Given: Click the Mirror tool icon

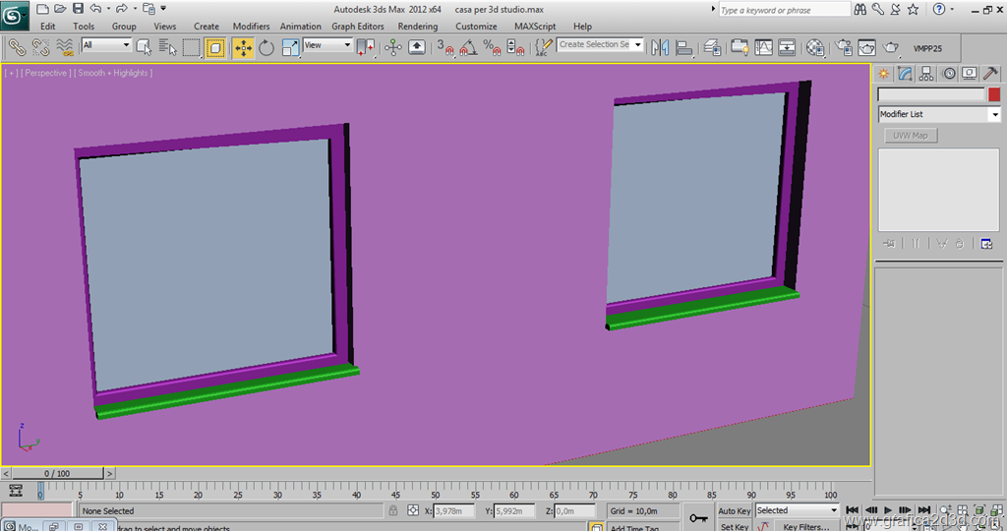Looking at the screenshot, I should point(660,47).
